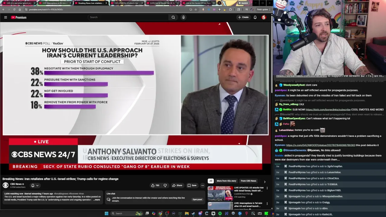Select 'From CBS News' chip
This screenshot has width=386, height=217.
click(x=248, y=181)
